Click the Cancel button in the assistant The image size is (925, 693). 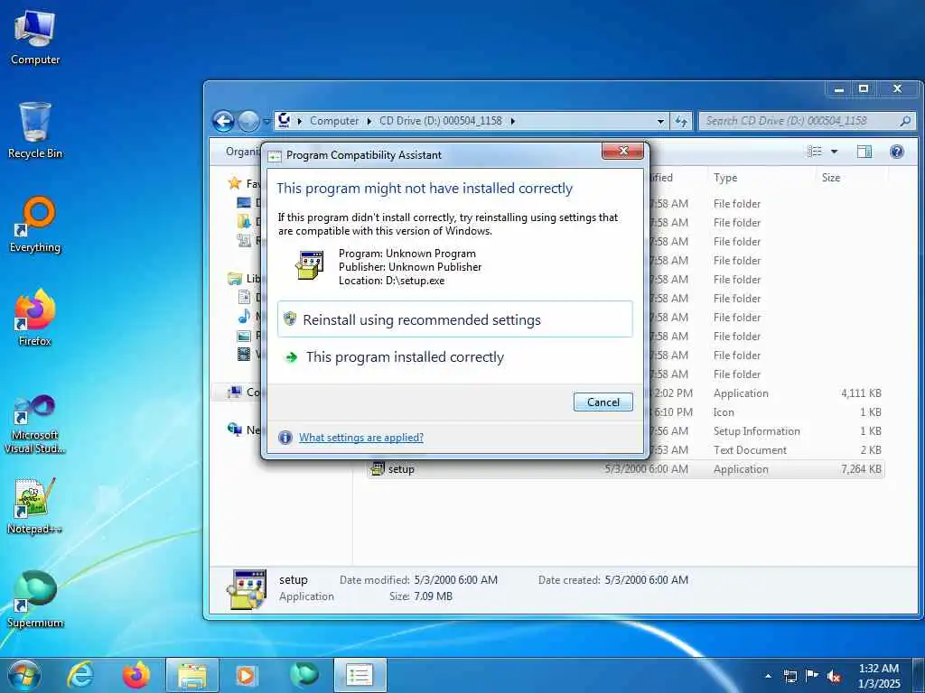click(603, 402)
